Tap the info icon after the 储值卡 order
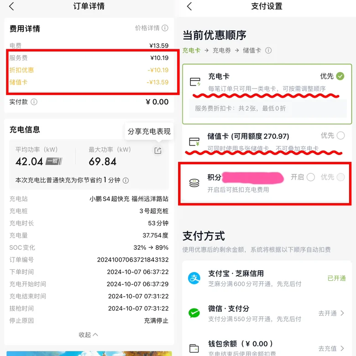This screenshot has width=356, height=356. (x=268, y=50)
